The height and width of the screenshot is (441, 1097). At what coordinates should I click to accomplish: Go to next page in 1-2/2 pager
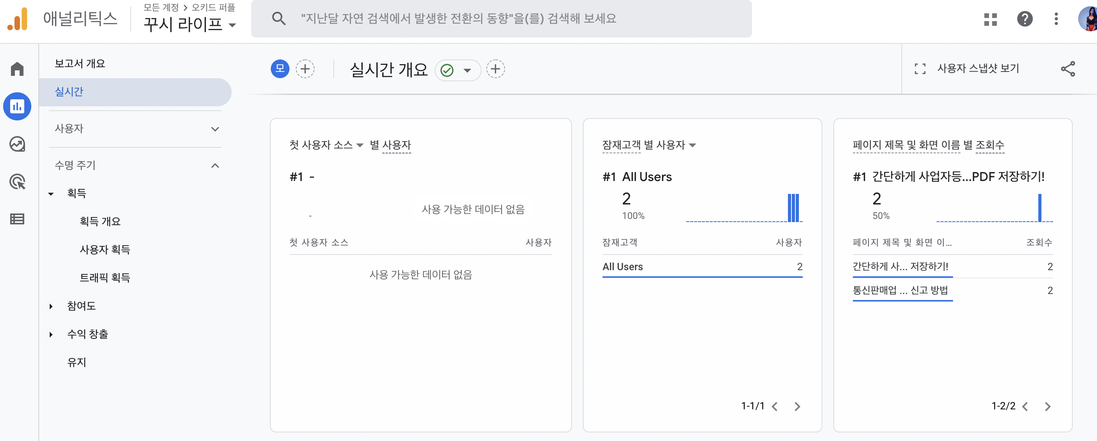point(1048,407)
